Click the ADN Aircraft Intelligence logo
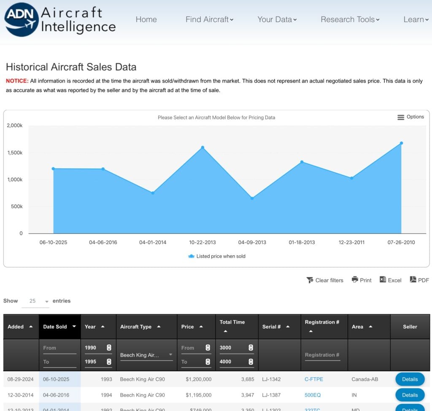The image size is (432, 411). click(60, 19)
